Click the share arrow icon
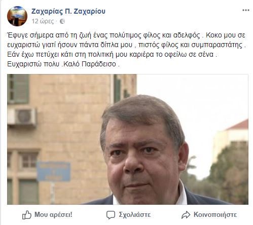The height and width of the screenshot is (225, 253). (186, 215)
